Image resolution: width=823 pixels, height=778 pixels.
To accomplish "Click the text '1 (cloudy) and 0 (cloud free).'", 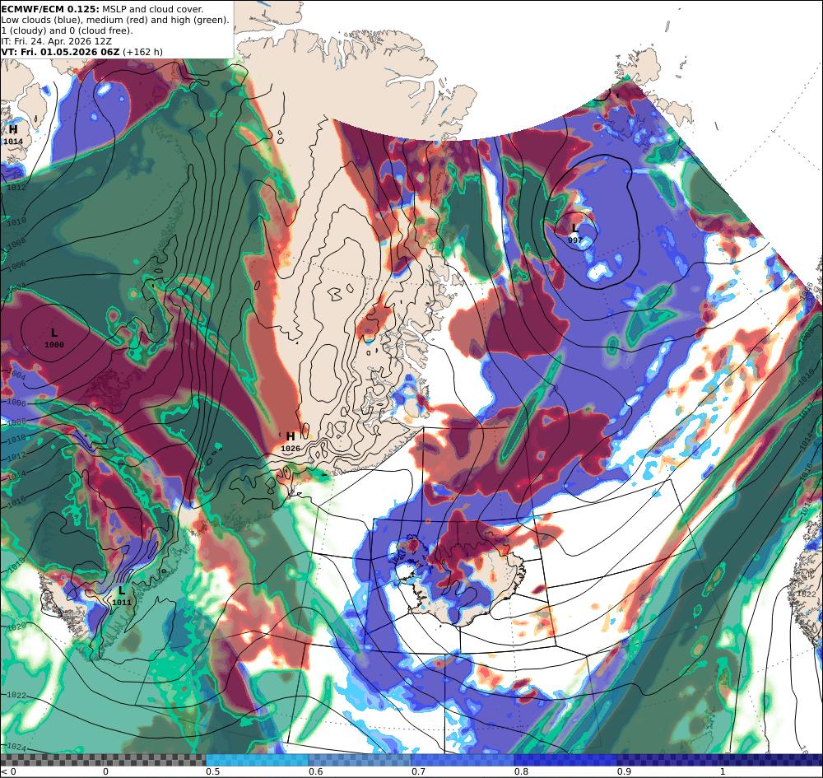I will tap(67, 30).
